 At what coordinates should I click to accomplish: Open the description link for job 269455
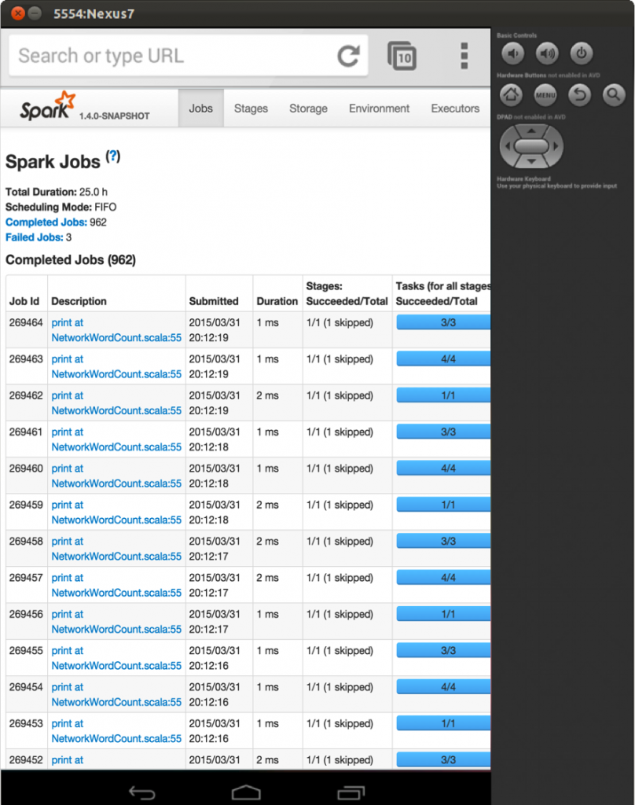116,658
